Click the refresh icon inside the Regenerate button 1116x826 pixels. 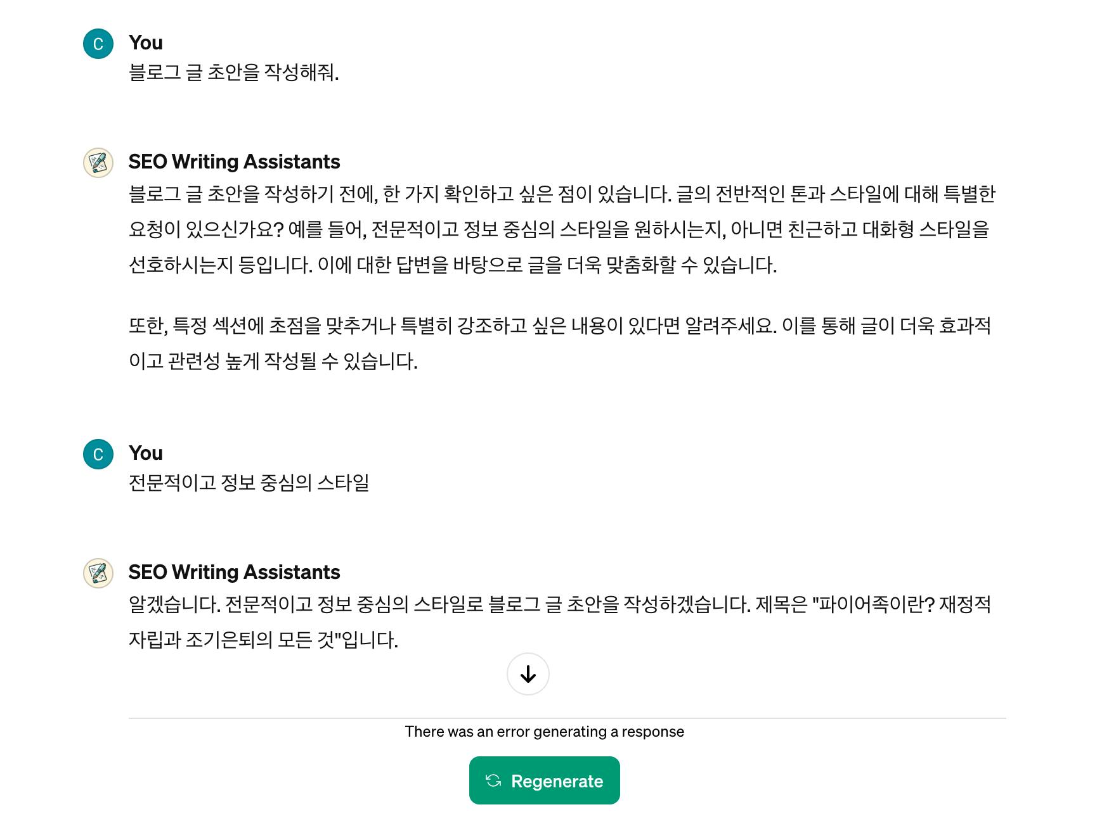click(x=493, y=780)
